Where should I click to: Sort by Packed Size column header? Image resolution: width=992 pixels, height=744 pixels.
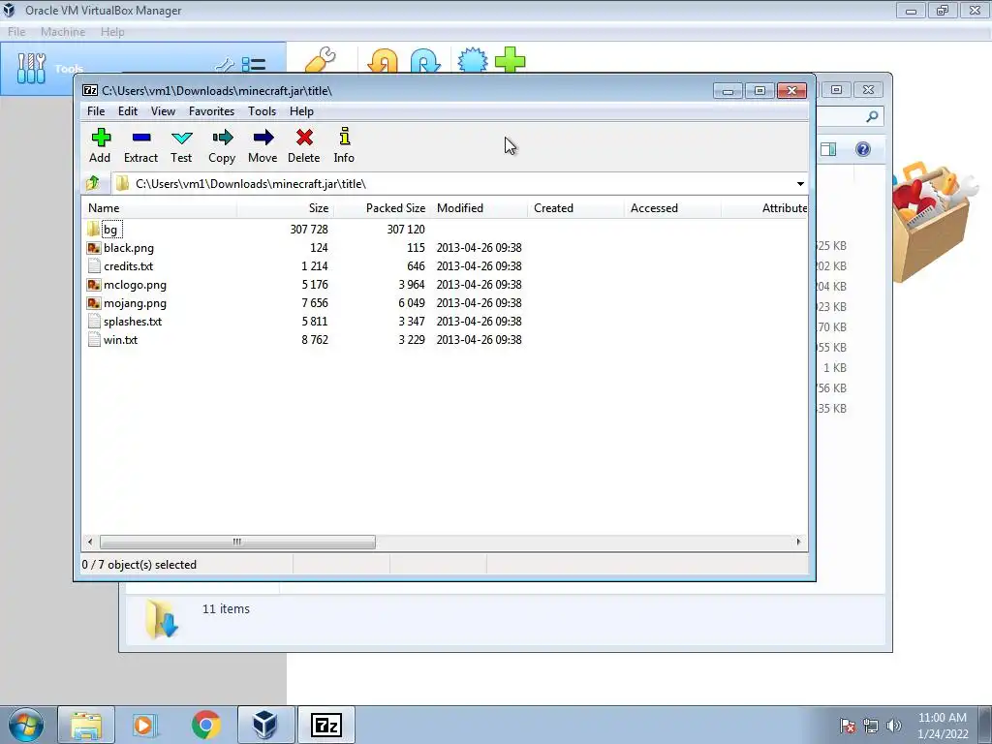click(382, 208)
